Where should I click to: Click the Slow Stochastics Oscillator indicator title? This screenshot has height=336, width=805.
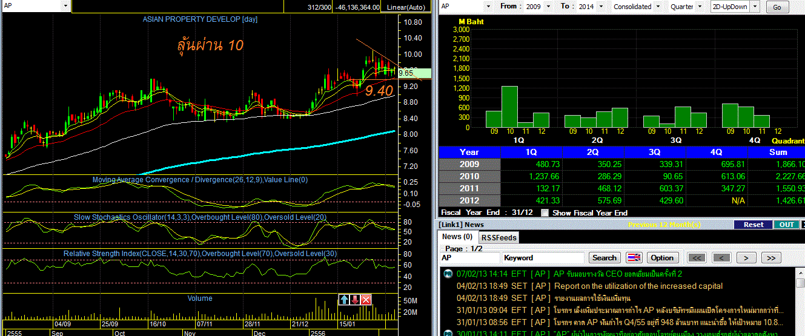[200, 217]
